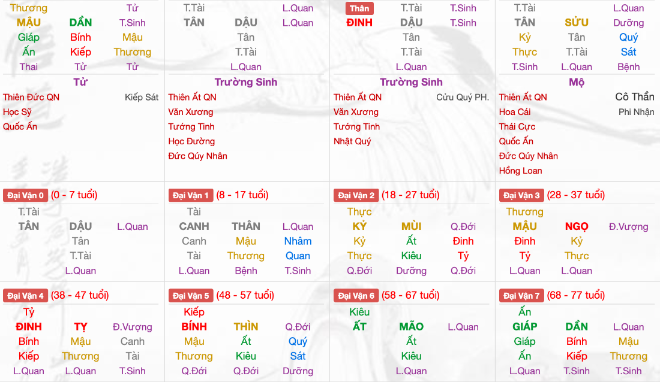Viewport: 660px width, 382px height.
Task: Select Đại Vận 4 period badge
Action: coord(25,296)
